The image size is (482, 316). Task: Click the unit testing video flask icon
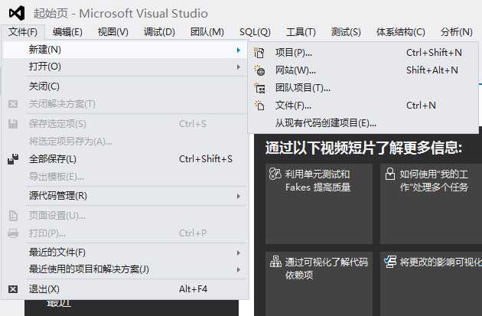pos(275,174)
